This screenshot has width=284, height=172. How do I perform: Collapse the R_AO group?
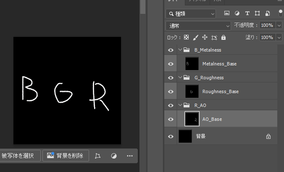click(x=180, y=105)
